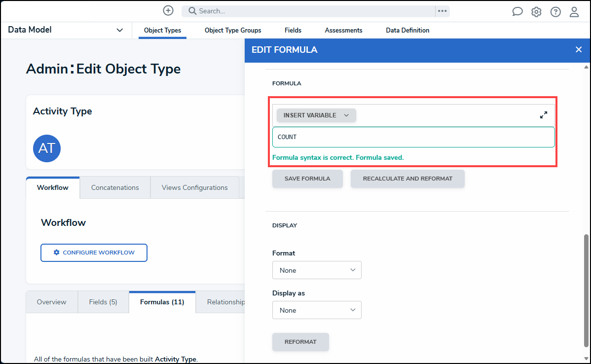
Task: Close the Edit Formula panel
Action: click(579, 49)
